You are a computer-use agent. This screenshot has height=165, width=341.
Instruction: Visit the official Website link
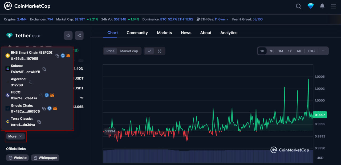point(18,158)
